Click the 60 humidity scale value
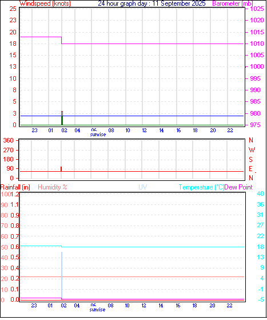267x320 pixels. [4, 237]
